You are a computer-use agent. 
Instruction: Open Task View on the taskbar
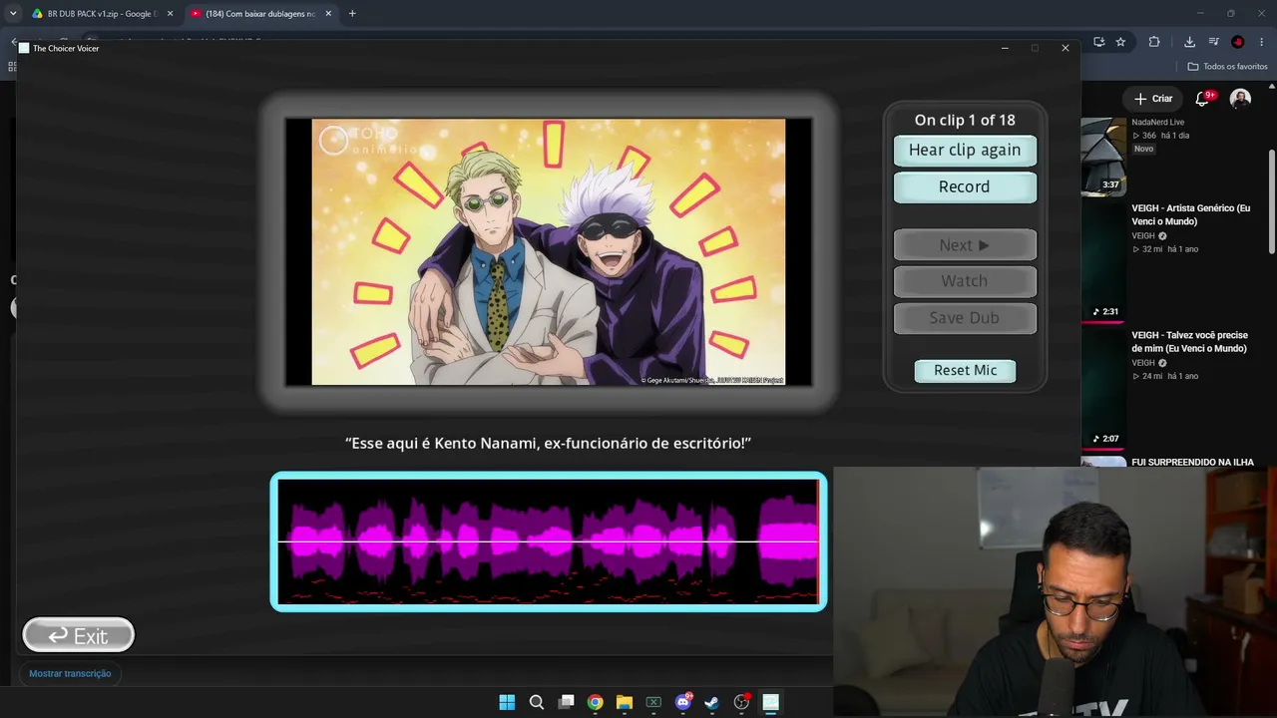566,702
